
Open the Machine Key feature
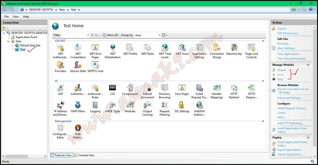coord(234,50)
